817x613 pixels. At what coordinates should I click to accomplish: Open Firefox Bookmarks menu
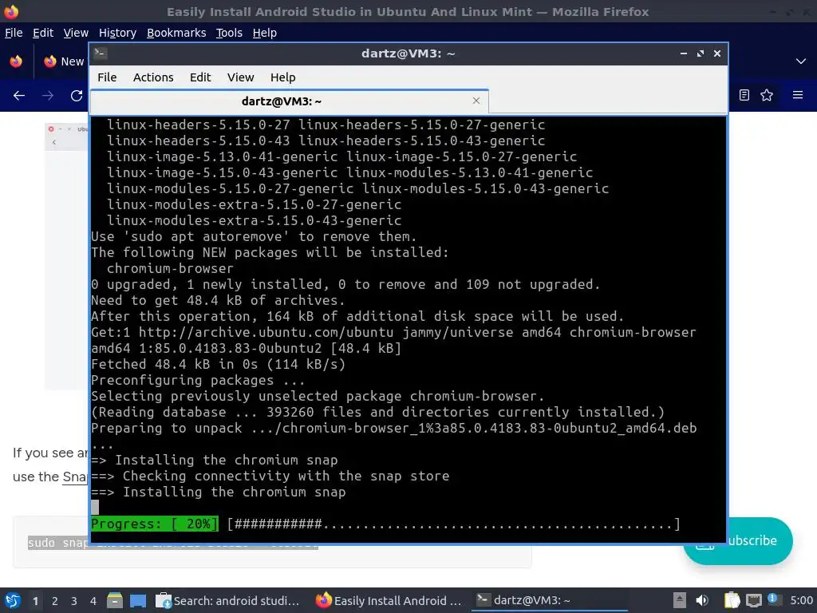pyautogui.click(x=176, y=33)
